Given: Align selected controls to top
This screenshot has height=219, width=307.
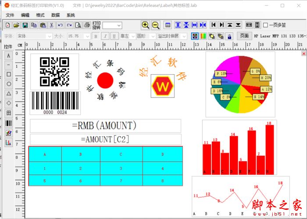Looking at the screenshot, I should pyautogui.click(x=230, y=25).
